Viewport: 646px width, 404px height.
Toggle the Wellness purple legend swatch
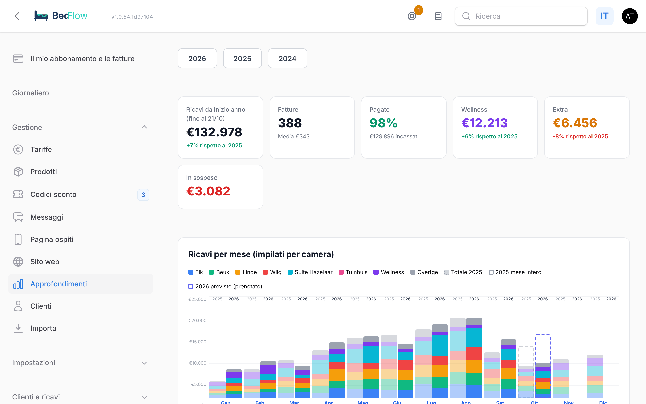376,272
